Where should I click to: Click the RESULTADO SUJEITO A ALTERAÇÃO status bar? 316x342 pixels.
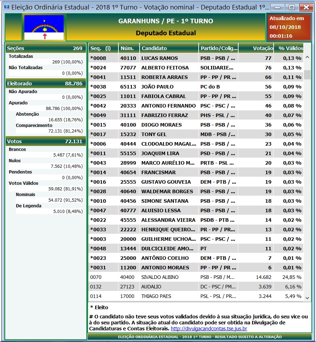pos(200,337)
